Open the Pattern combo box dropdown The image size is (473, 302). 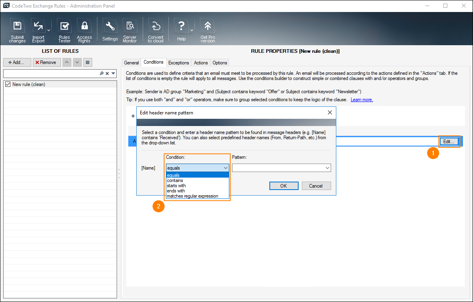pos(327,168)
